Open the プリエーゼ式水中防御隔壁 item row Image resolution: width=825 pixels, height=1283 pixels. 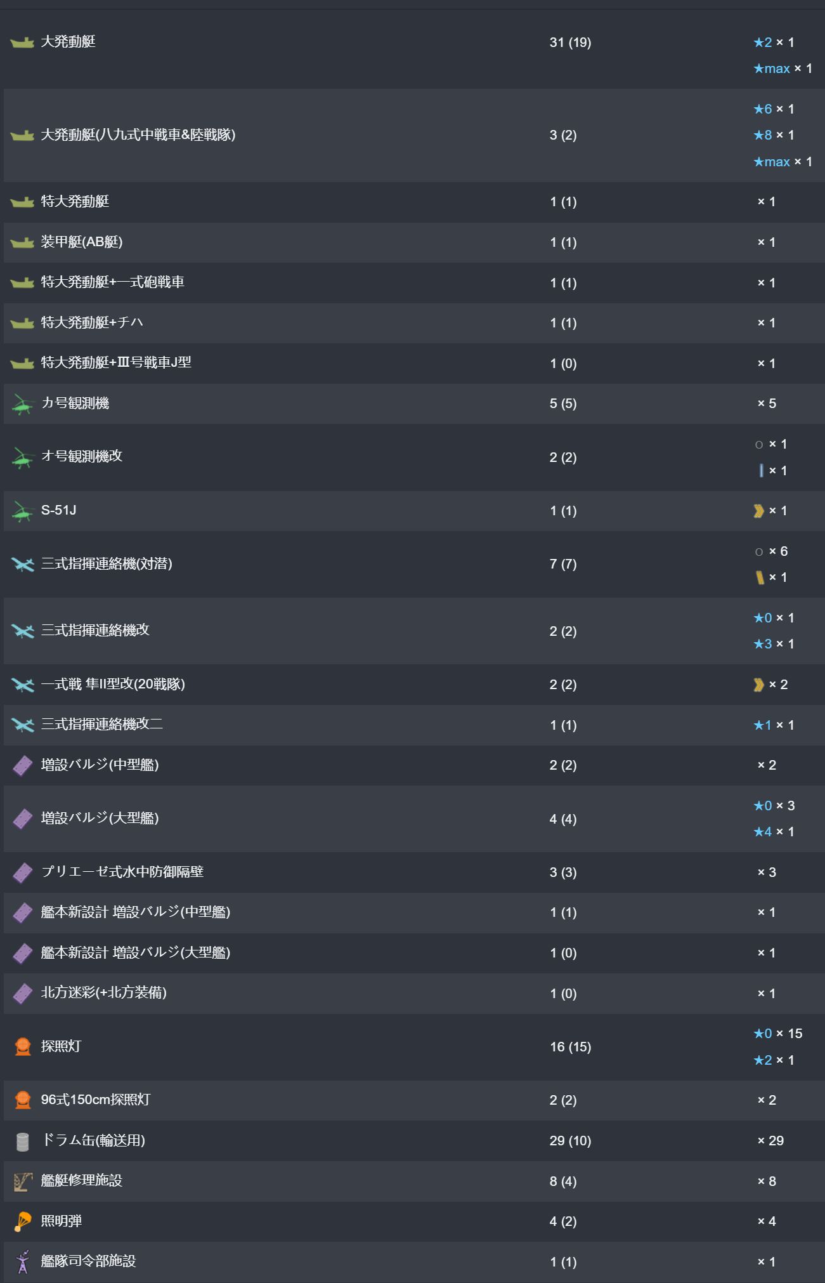(x=414, y=872)
